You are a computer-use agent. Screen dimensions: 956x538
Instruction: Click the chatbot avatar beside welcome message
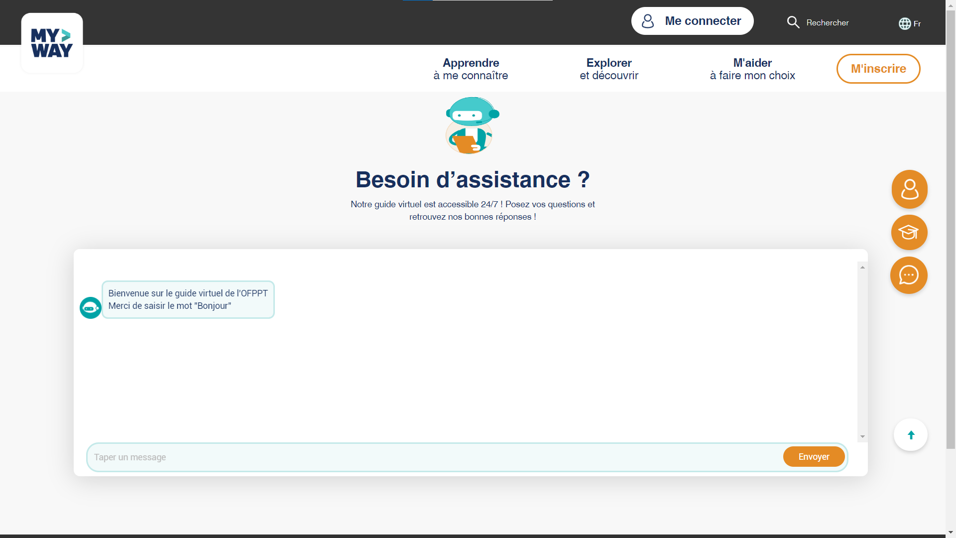(x=91, y=308)
